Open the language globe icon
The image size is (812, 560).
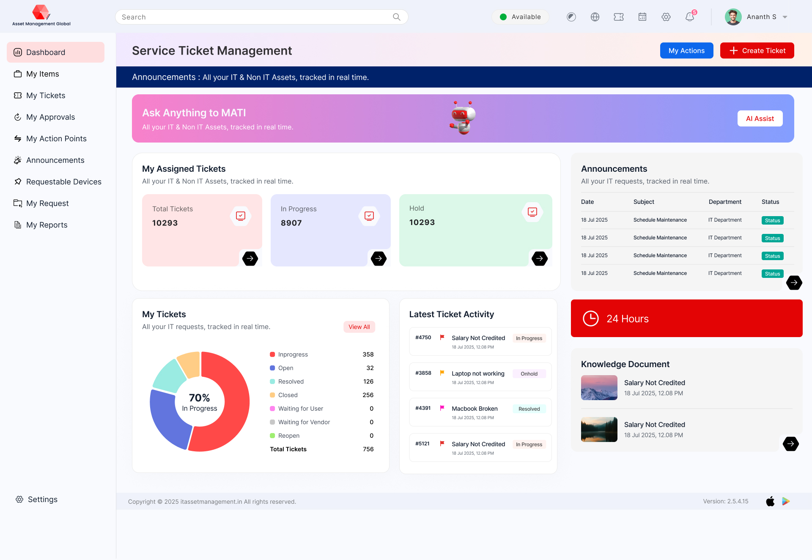point(595,17)
